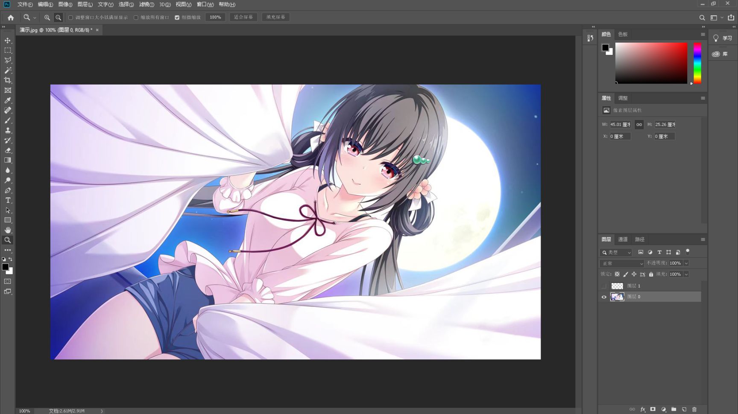The width and height of the screenshot is (738, 414).
Task: Click the 适合屏幕 button
Action: coord(243,17)
